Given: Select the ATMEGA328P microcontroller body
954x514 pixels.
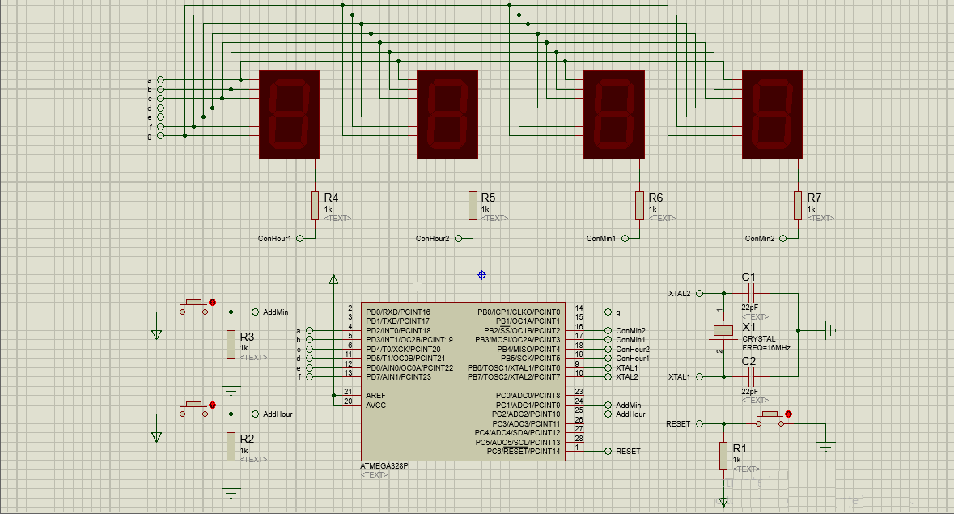Looking at the screenshot, I should pos(462,381).
